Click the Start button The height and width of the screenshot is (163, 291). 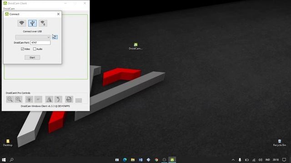[32, 58]
